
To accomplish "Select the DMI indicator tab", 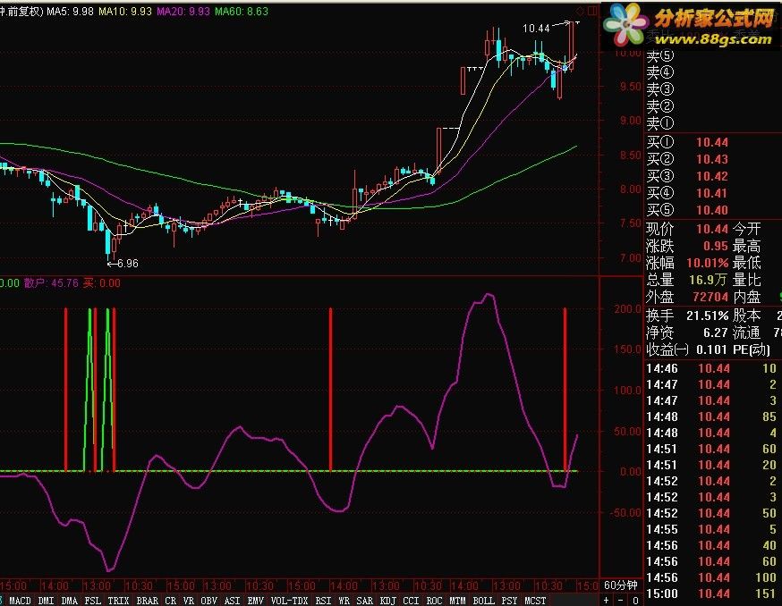I will point(46,601).
